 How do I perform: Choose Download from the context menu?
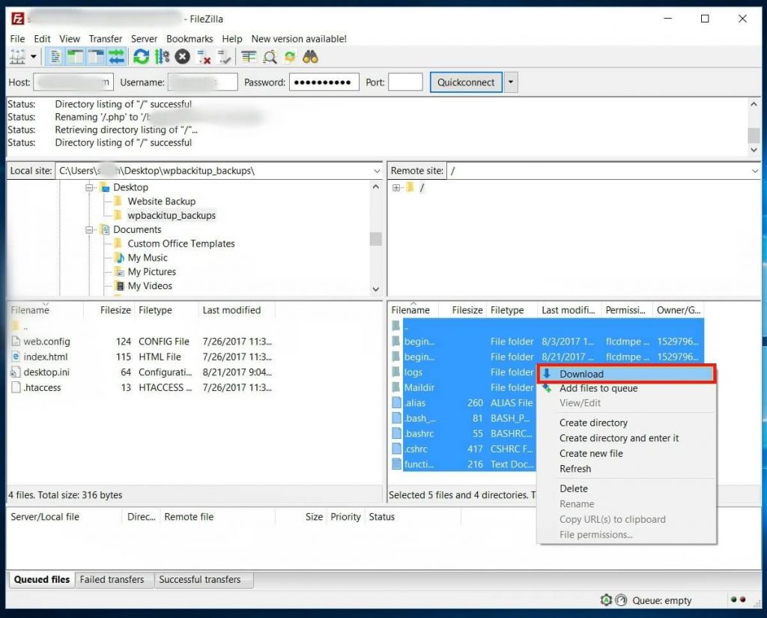pyautogui.click(x=626, y=374)
